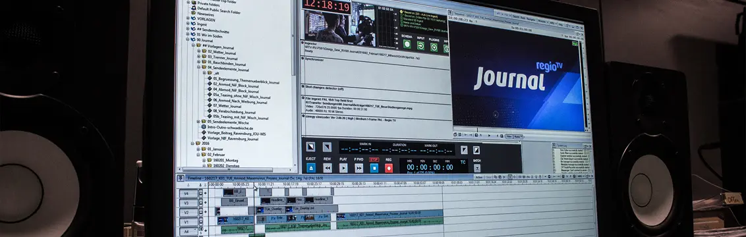
Task: Click the green SCHEMA button
Action: [407, 44]
